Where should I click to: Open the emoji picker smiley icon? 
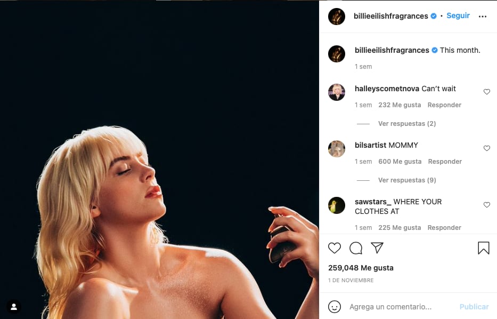(x=335, y=307)
